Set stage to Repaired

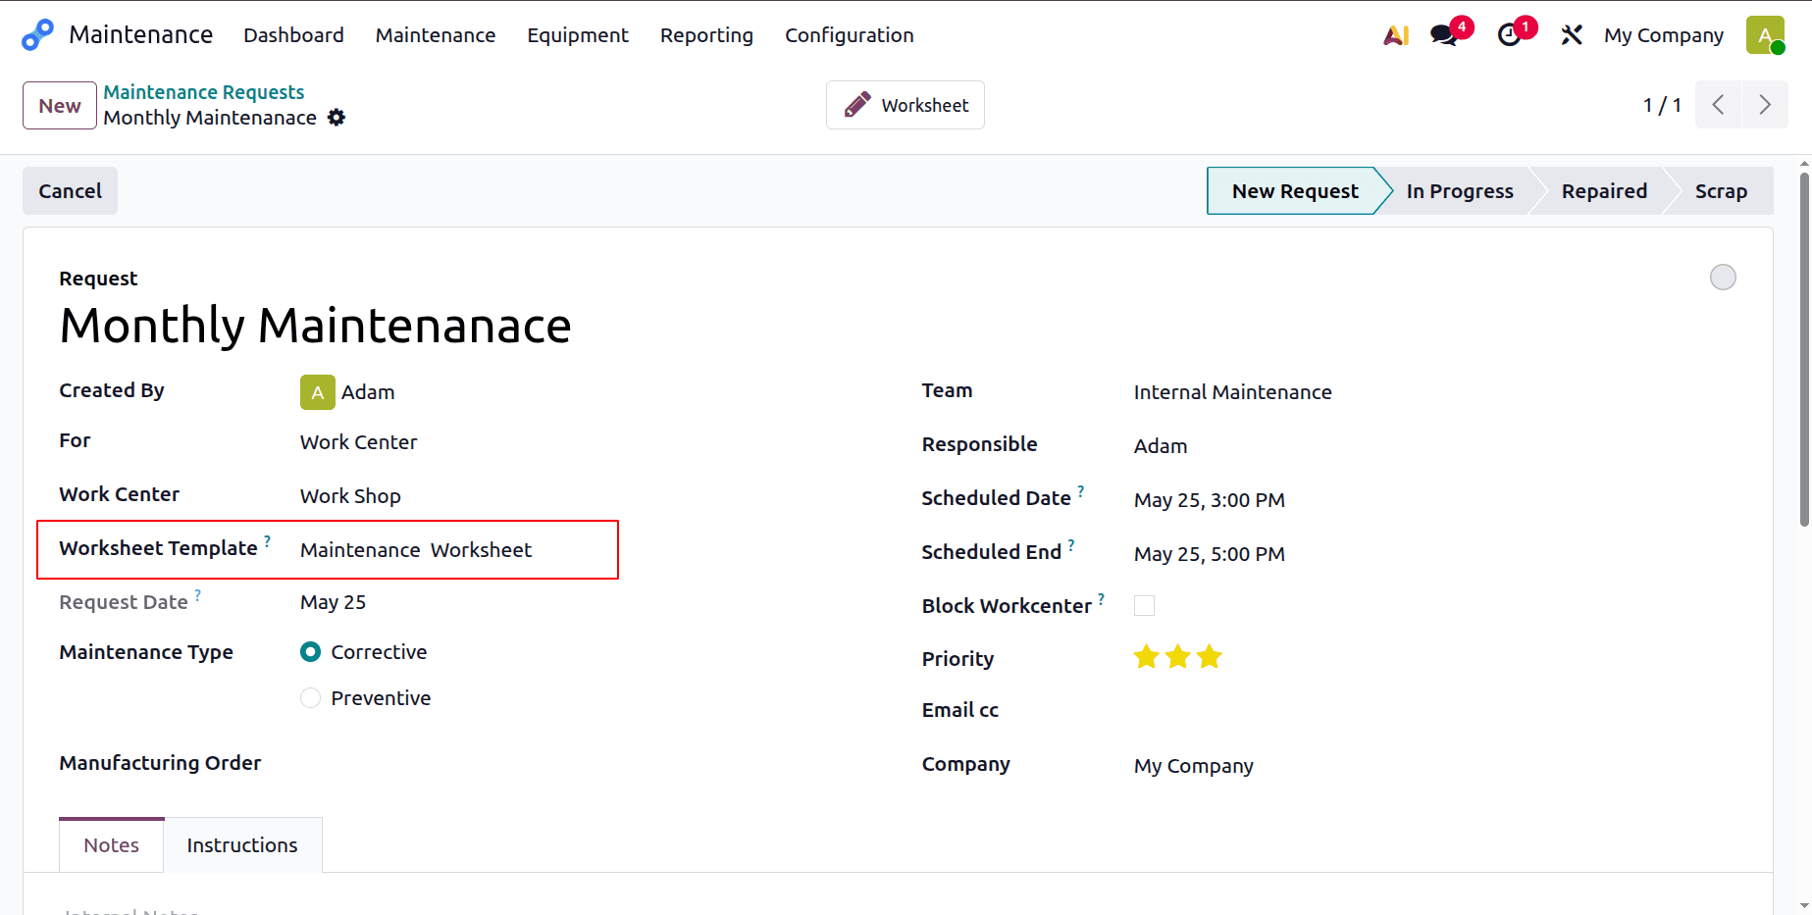(1604, 191)
